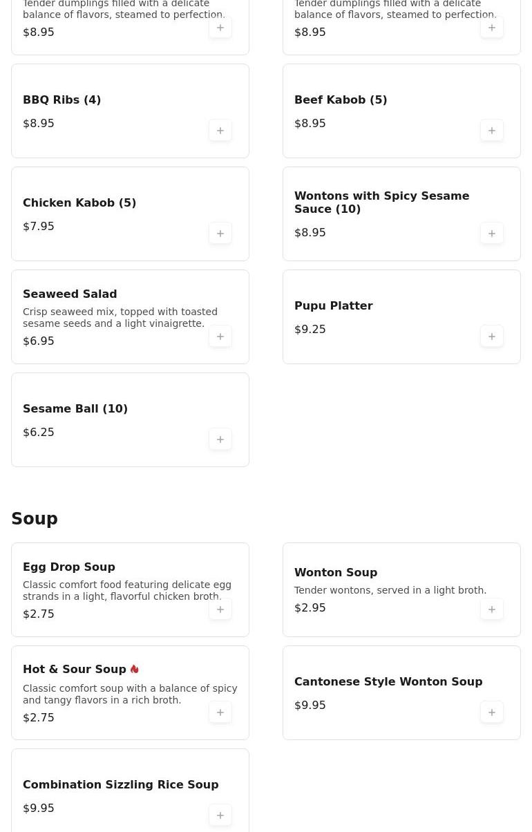Add Combination Sizzling Rice Soup plus icon
The height and width of the screenshot is (832, 532).
pyautogui.click(x=220, y=815)
